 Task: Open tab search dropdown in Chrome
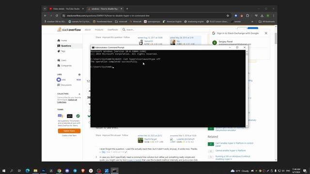tap(45, 9)
